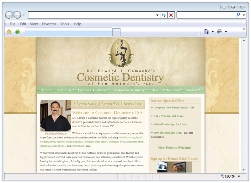The image size is (251, 183).
Task: Open the Help menu
Action: (x=77, y=24)
